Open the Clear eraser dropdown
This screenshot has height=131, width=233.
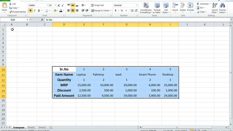(202, 12)
